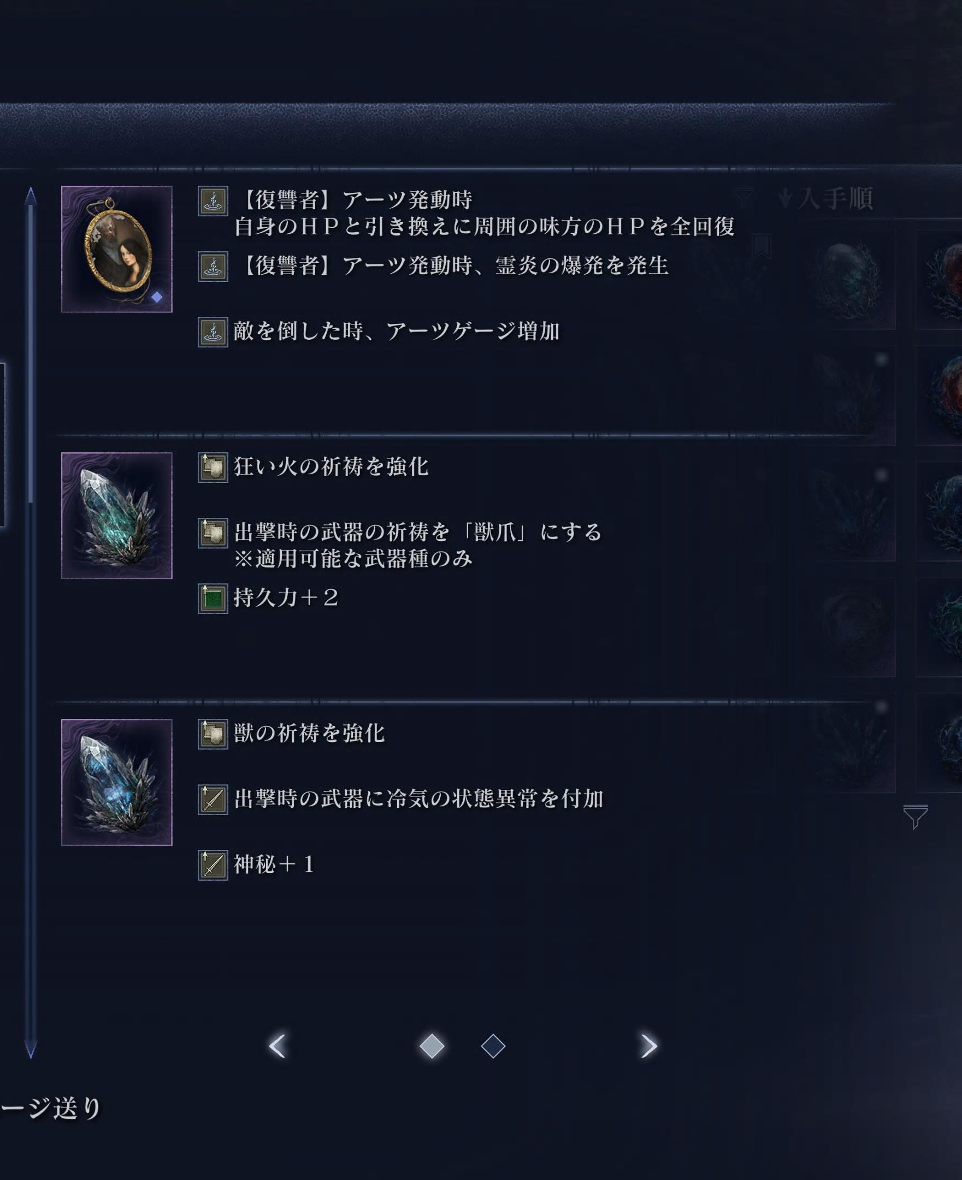Click the incantation icon beside 獣の祈祷を強化
This screenshot has height=1180, width=962.
213,734
